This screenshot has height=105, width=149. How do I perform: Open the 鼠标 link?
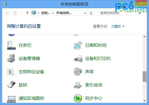point(23,85)
